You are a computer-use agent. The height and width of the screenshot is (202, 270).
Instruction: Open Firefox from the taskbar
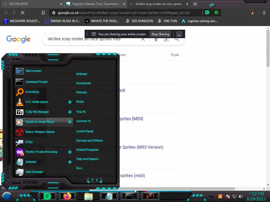pyautogui.click(x=67, y=196)
